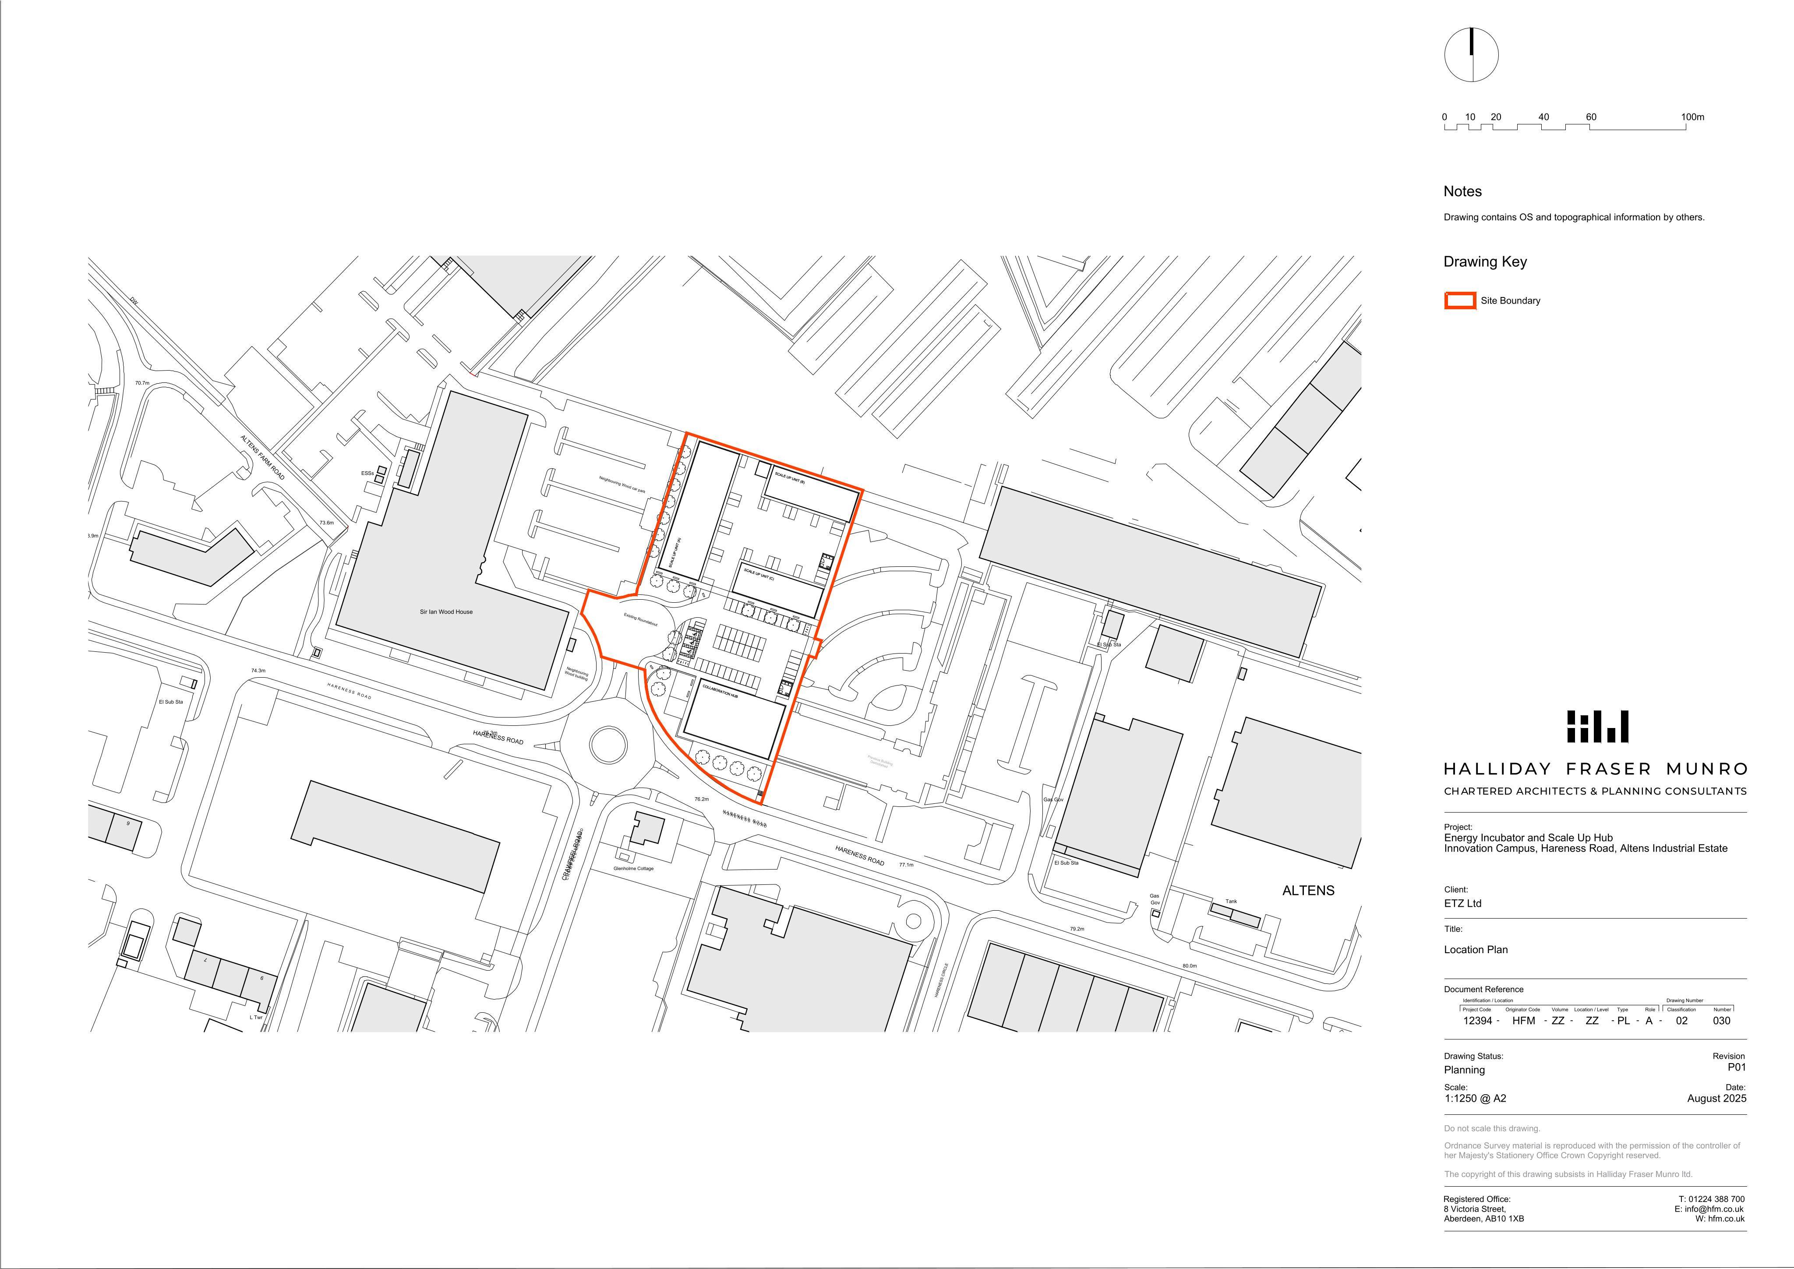This screenshot has width=1794, height=1269.
Task: Click the Hareness Road roundabout centre circle
Action: coord(608,745)
